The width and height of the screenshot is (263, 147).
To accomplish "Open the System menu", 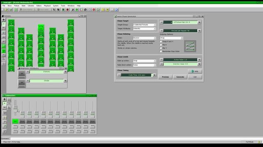I will [x=56, y=6].
